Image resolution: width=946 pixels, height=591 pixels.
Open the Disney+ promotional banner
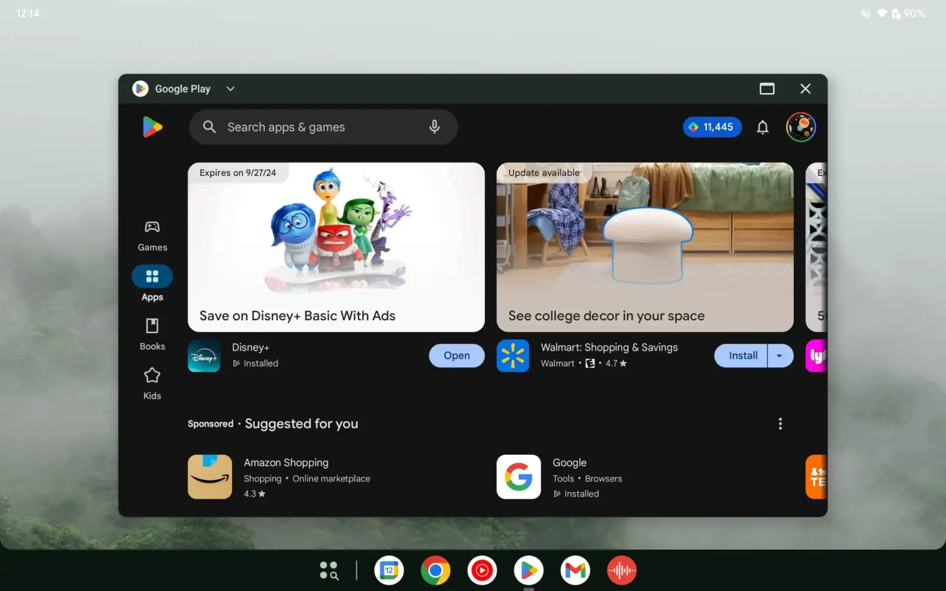336,246
